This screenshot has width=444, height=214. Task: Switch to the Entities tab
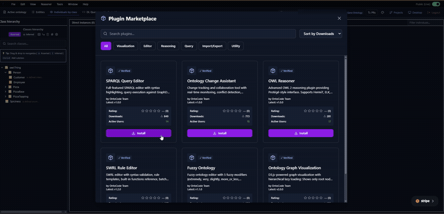[x=38, y=12]
